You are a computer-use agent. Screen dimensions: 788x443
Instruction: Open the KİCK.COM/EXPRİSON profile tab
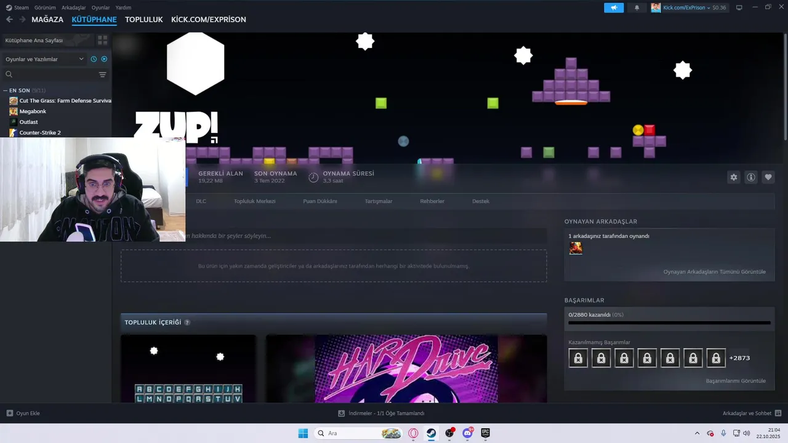(209, 20)
